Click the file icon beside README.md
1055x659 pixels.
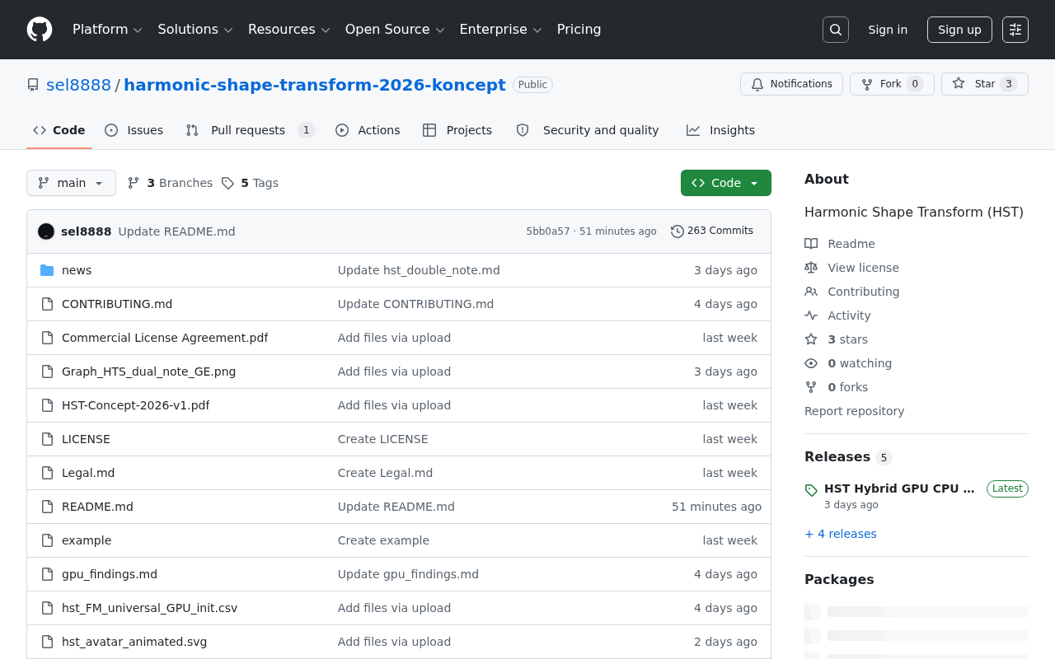[x=47, y=507]
